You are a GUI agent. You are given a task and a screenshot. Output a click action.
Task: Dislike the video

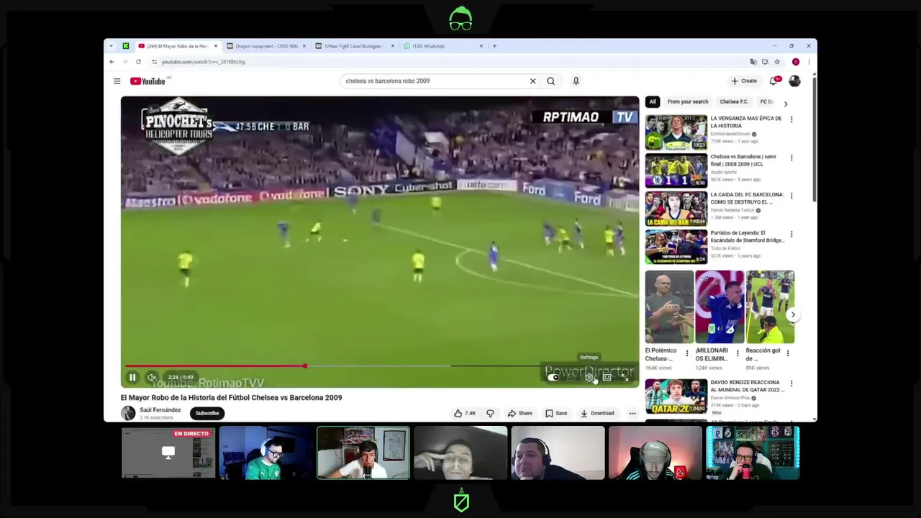[x=490, y=413]
